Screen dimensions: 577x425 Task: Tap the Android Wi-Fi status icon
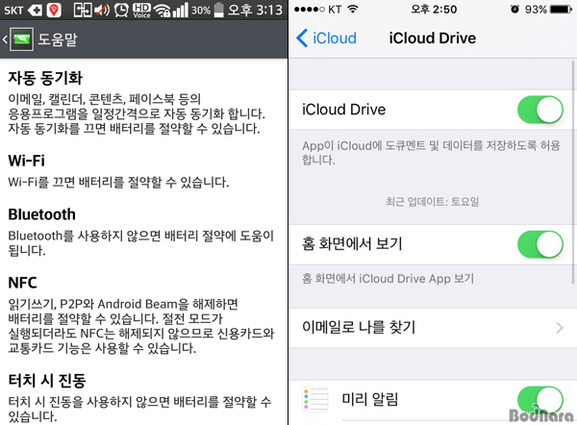pyautogui.click(x=162, y=10)
